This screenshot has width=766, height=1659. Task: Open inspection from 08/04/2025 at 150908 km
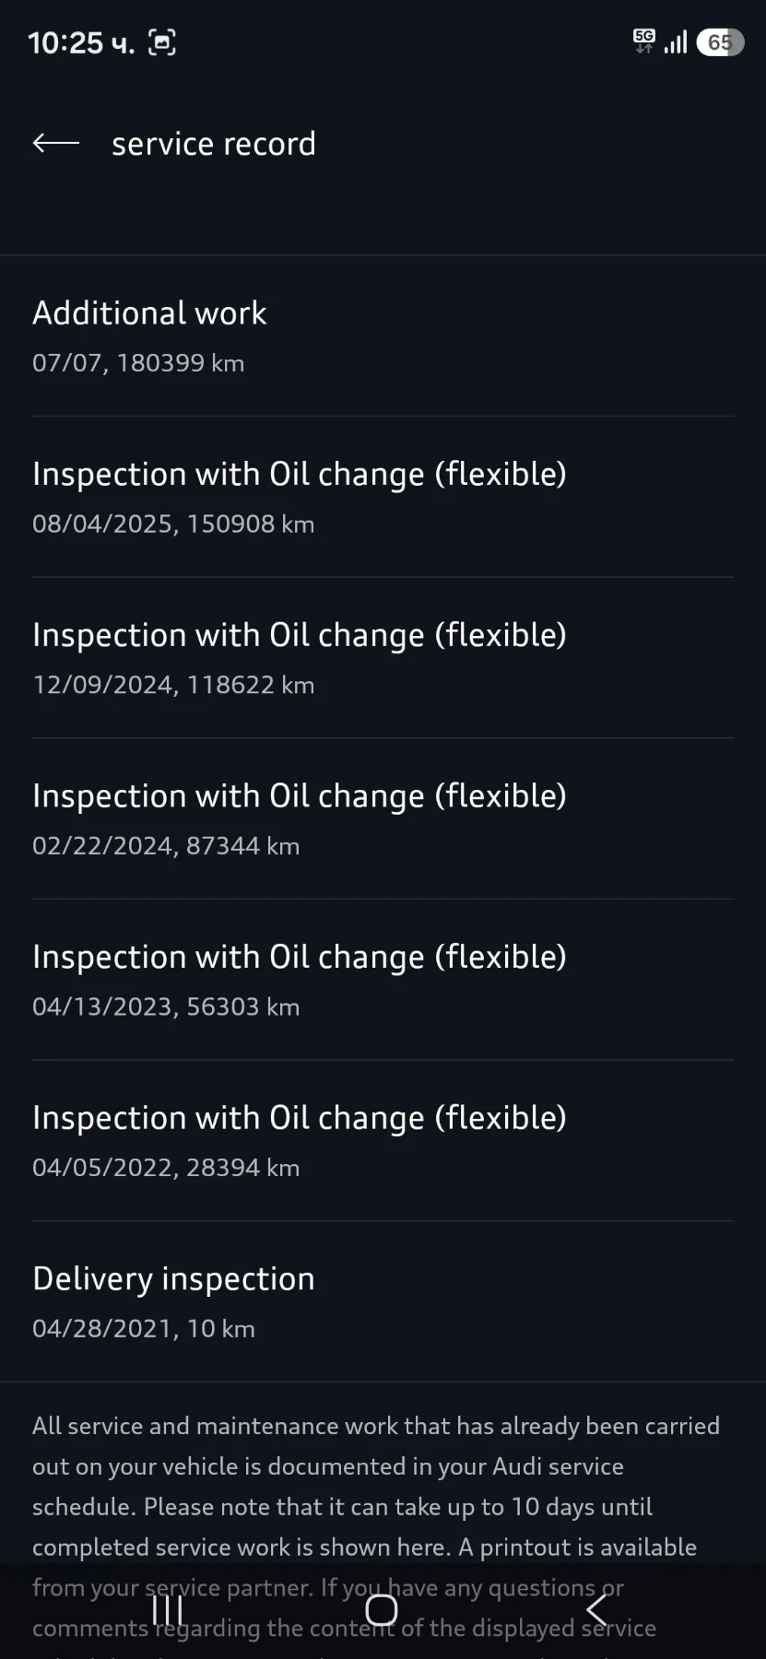click(383, 497)
